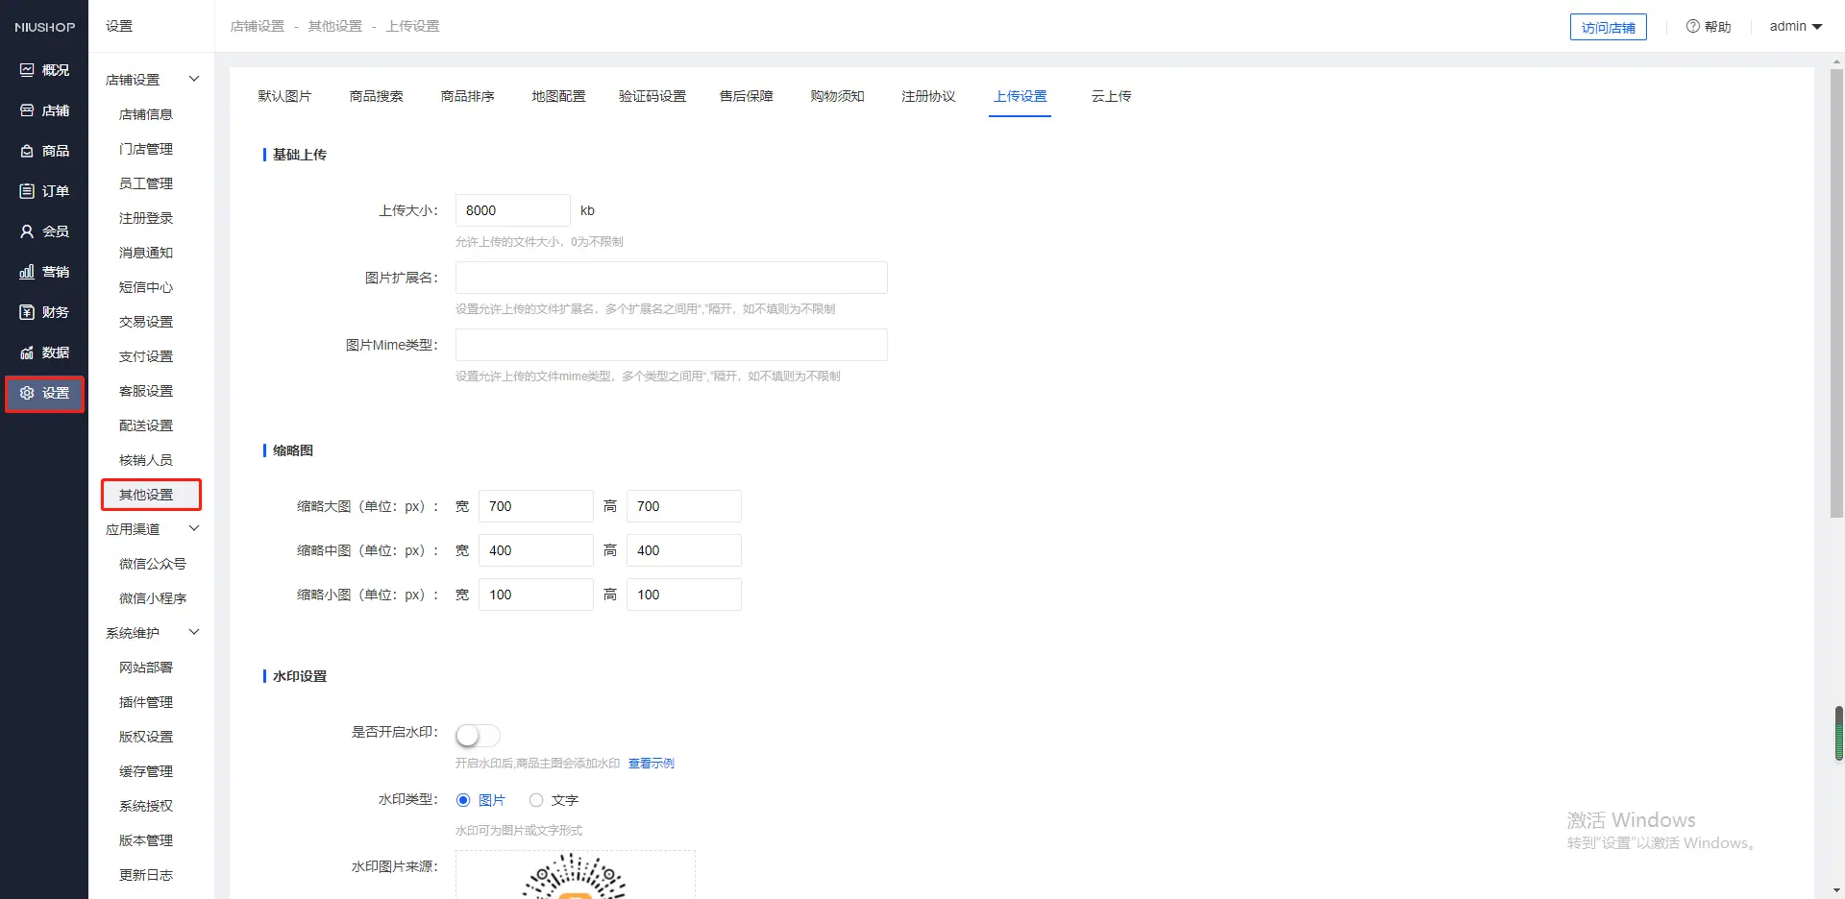Open the 会员 member icon
Viewport: 1845px width, 899px height.
tap(27, 231)
